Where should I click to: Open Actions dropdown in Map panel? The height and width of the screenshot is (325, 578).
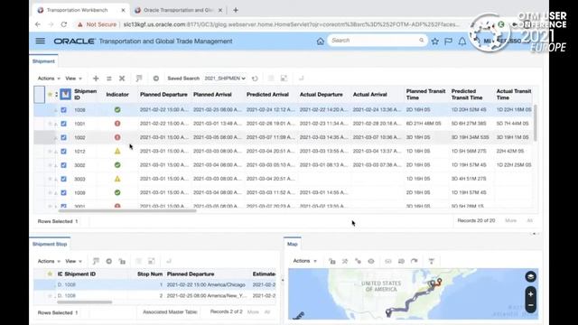click(304, 261)
